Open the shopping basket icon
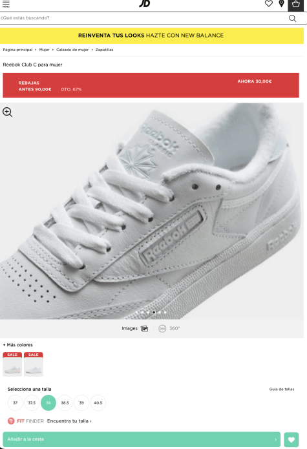 pos(295,4)
